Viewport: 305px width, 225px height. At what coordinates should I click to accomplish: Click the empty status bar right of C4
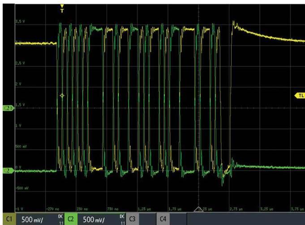click(242, 219)
